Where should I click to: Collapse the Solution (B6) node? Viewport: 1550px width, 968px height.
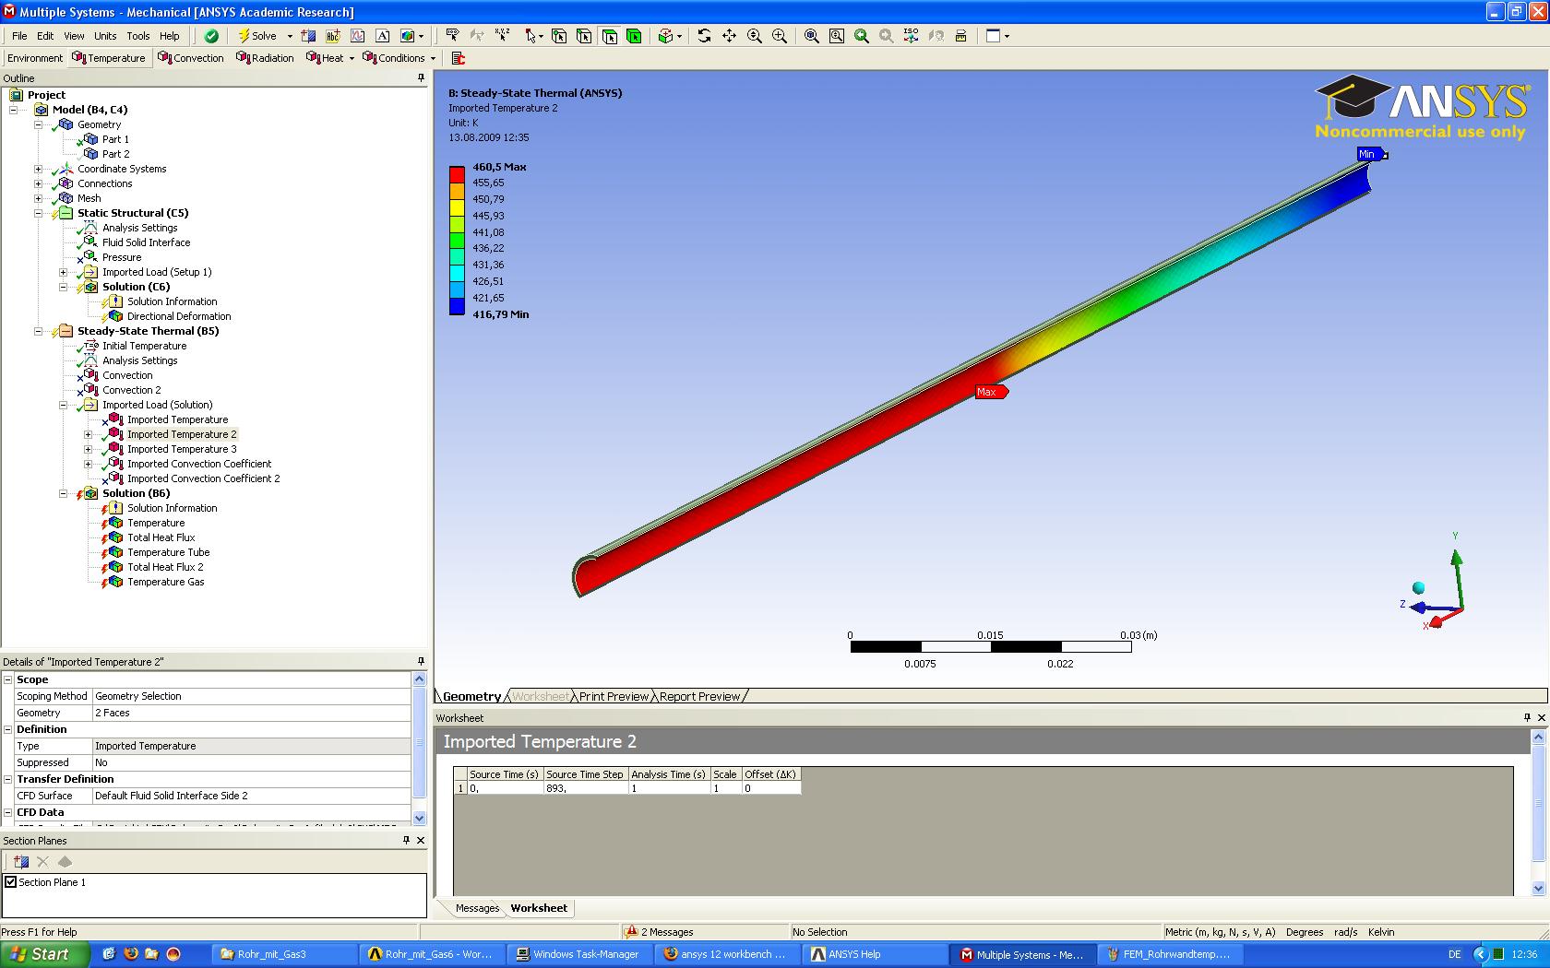pos(64,493)
